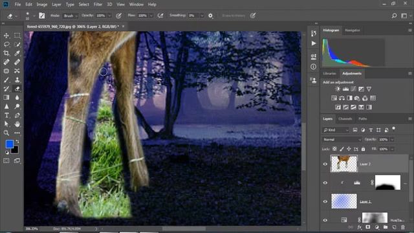
Task: Switch to the Channels tab
Action: 345,119
